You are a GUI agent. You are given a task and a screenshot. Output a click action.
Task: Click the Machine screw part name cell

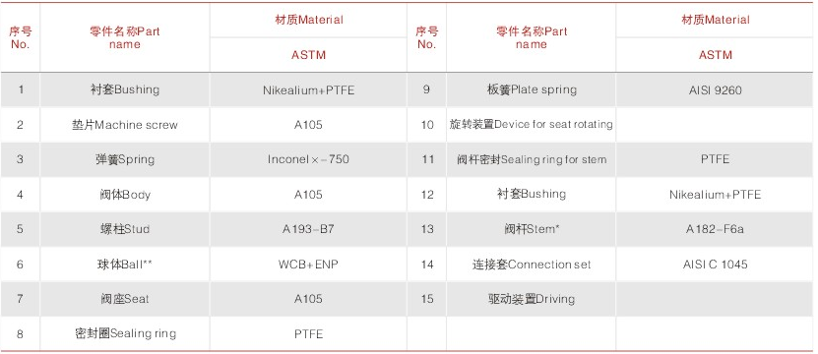[125, 125]
